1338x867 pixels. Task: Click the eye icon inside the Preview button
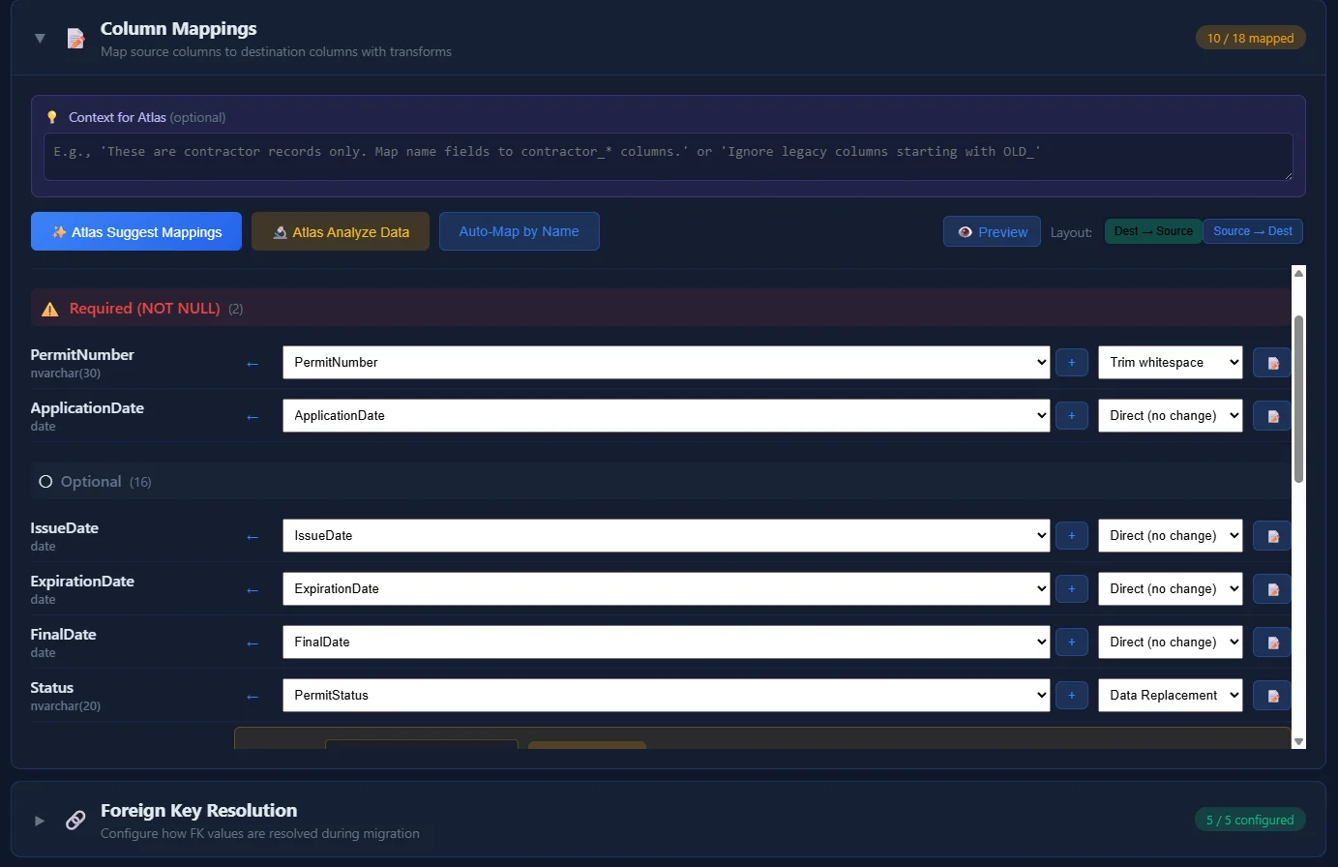(965, 231)
